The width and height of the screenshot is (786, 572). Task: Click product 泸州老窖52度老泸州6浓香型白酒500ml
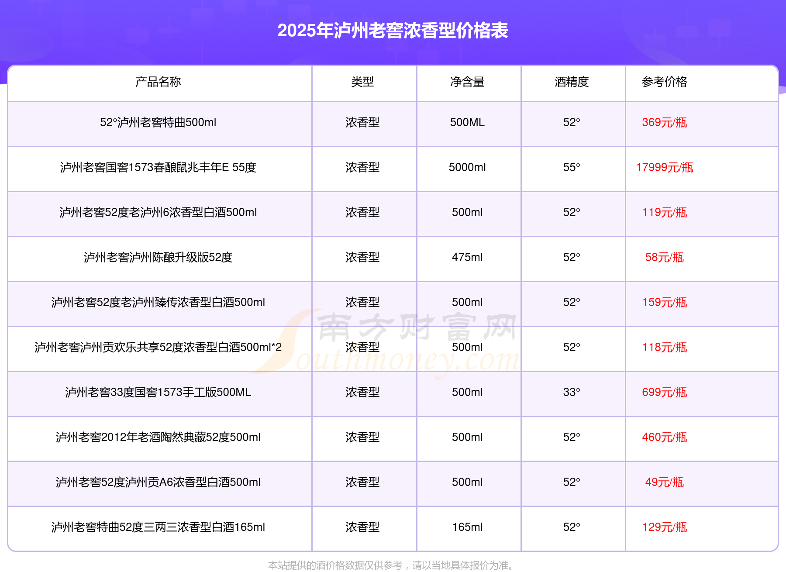pyautogui.click(x=158, y=212)
